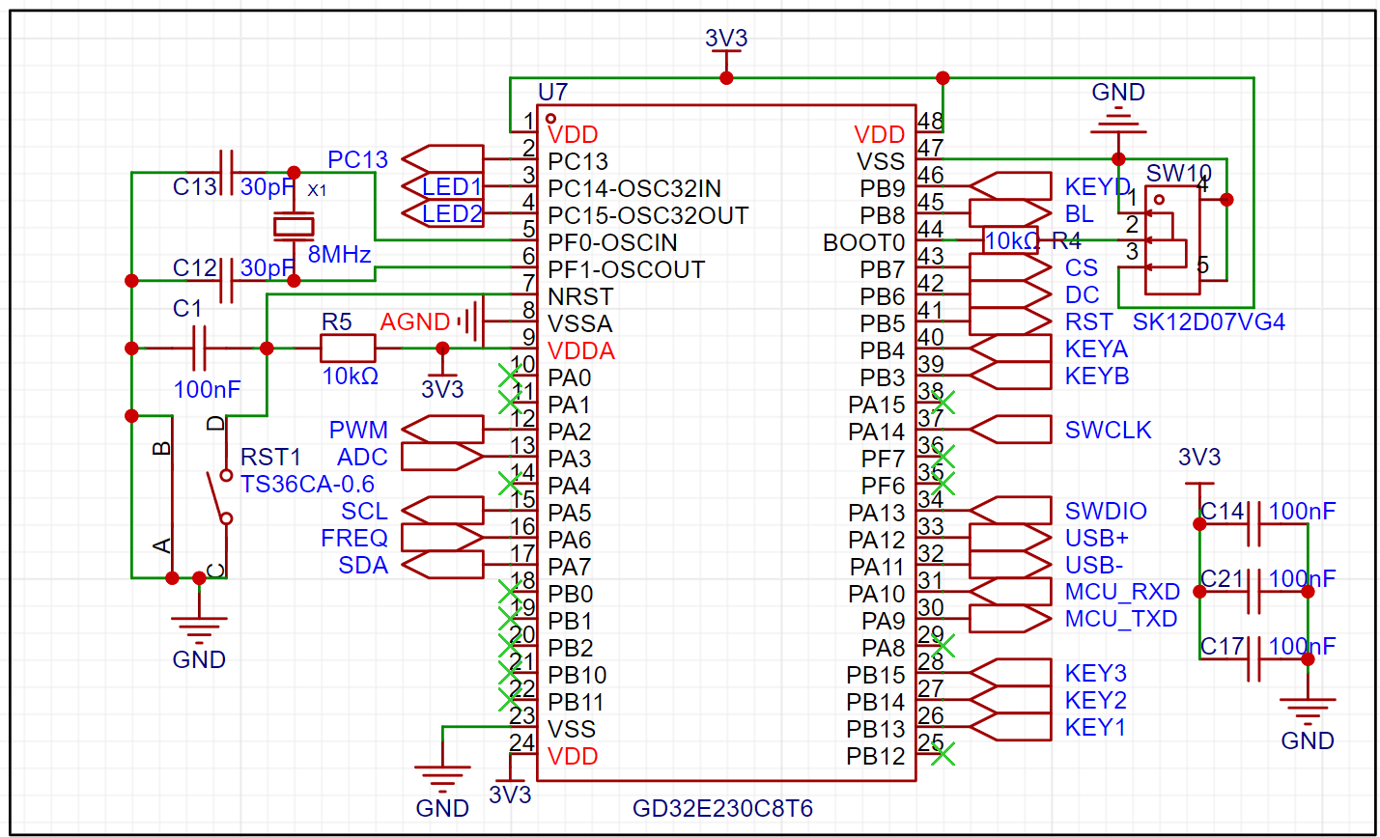Click the SWCLK net port flag
The width and height of the screenshot is (1380, 837).
click(1010, 429)
